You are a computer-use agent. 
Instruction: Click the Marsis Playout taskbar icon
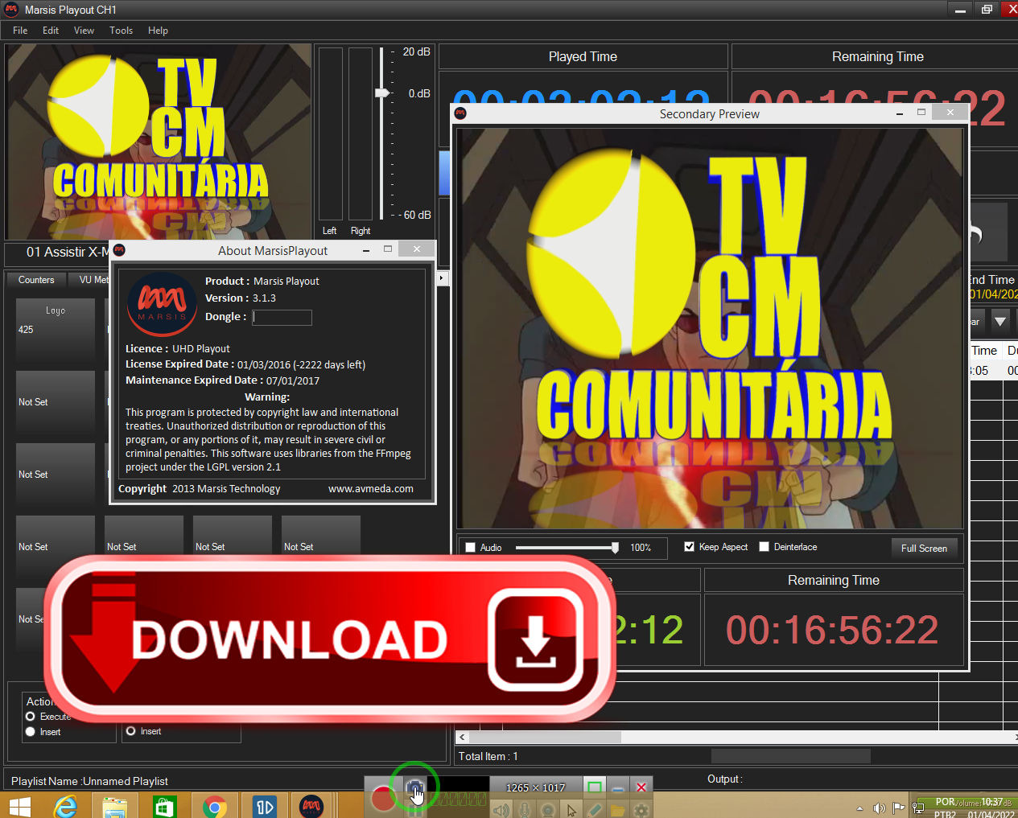311,806
